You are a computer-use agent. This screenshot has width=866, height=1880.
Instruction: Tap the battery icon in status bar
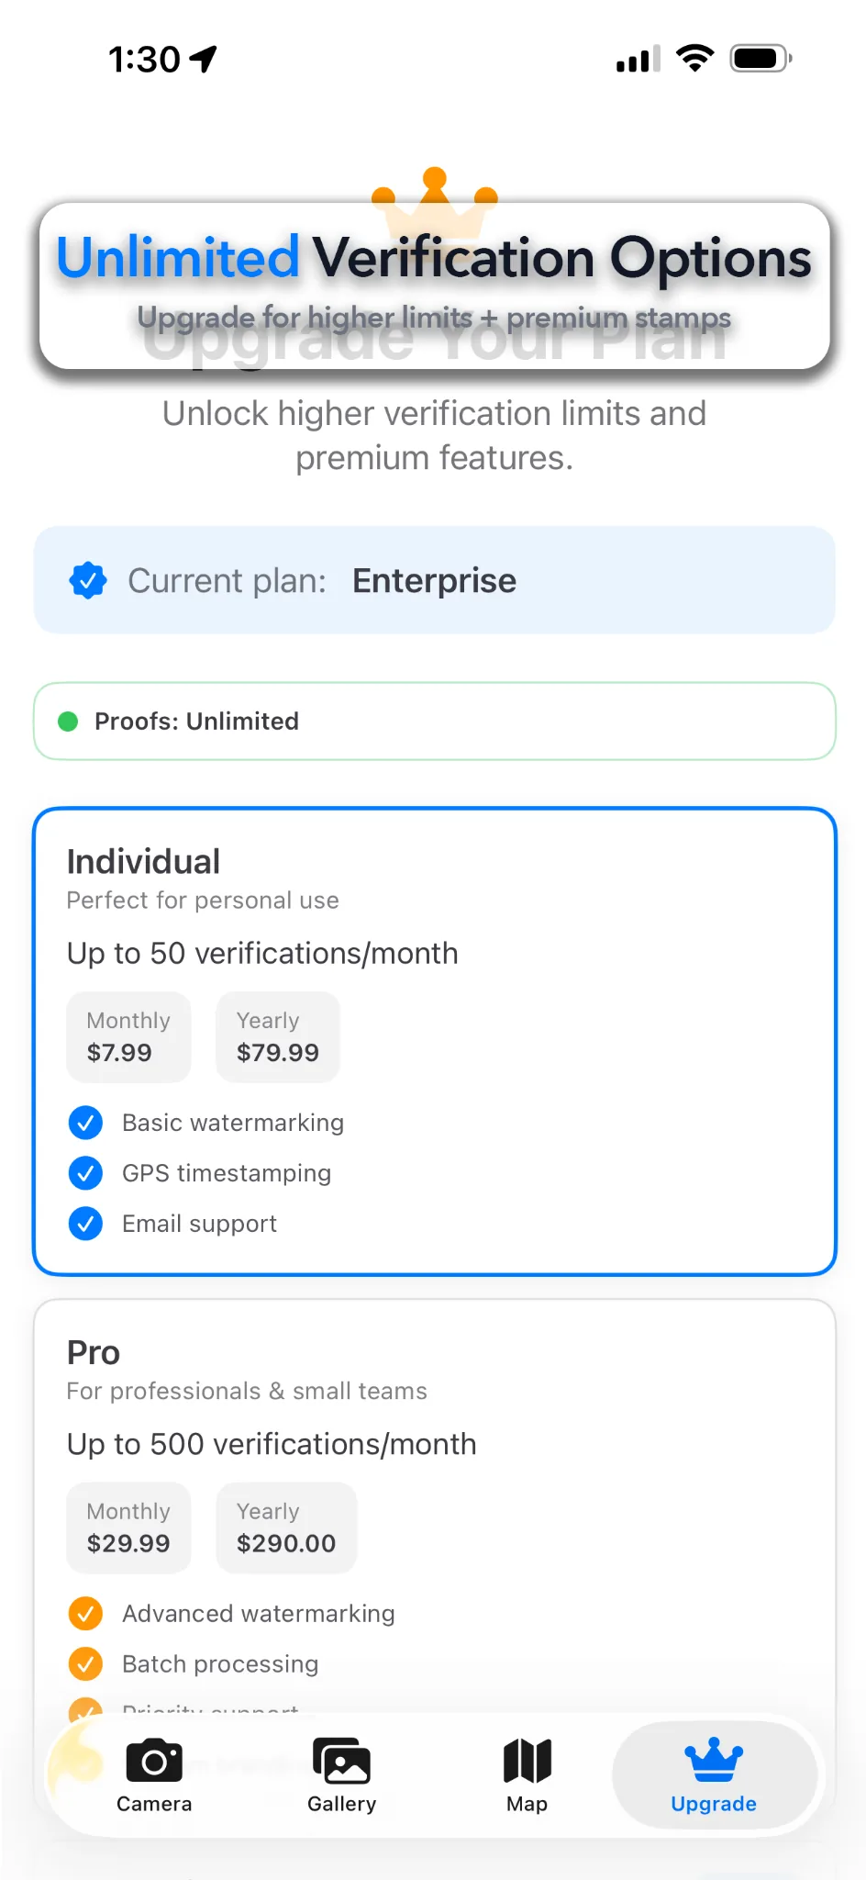click(761, 59)
